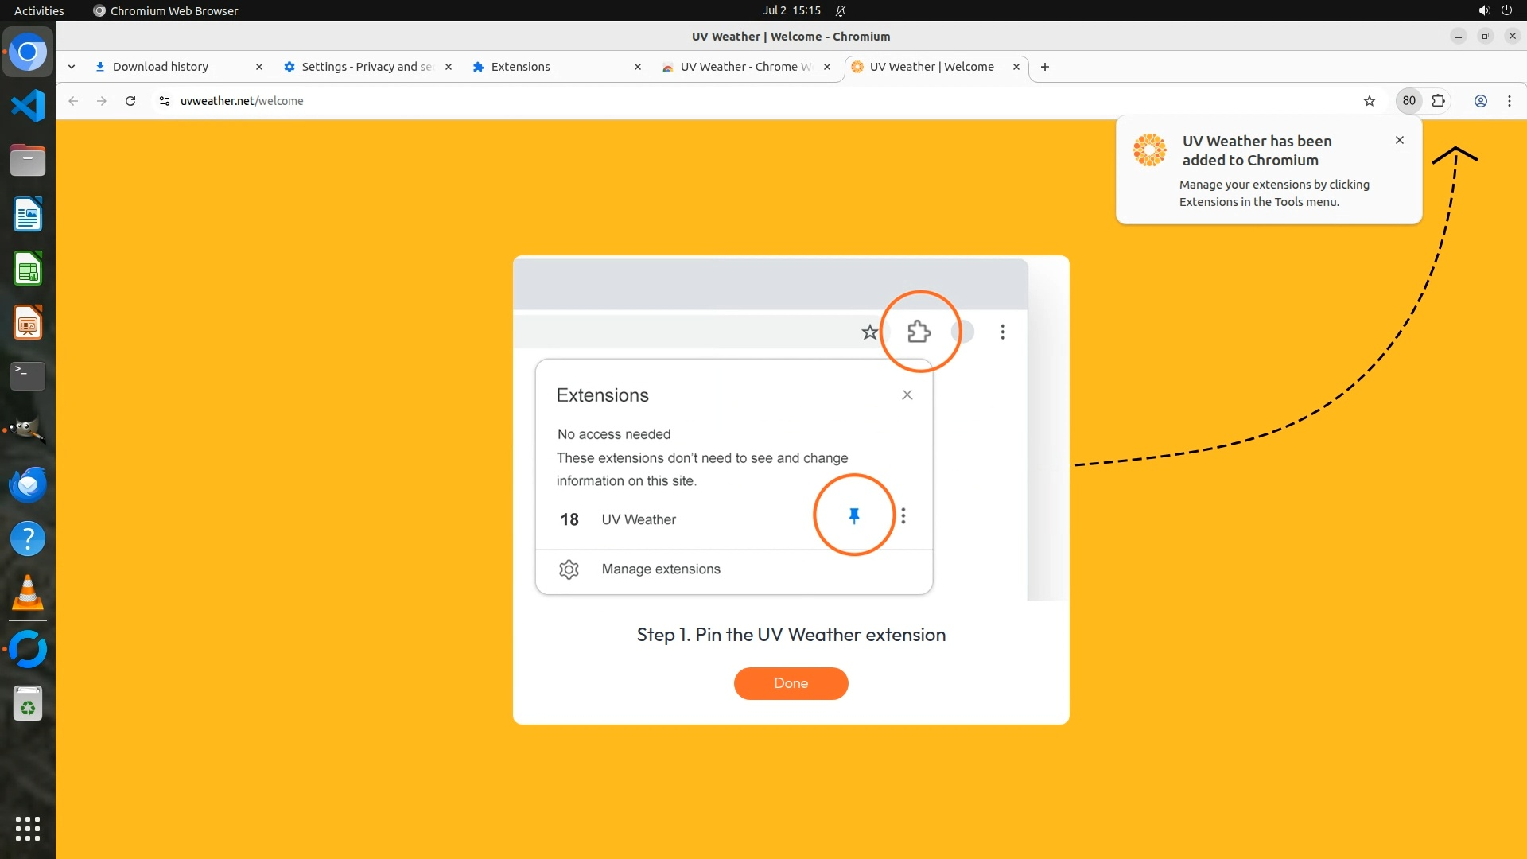Open the Settings - Privacy and security tab

366,67
